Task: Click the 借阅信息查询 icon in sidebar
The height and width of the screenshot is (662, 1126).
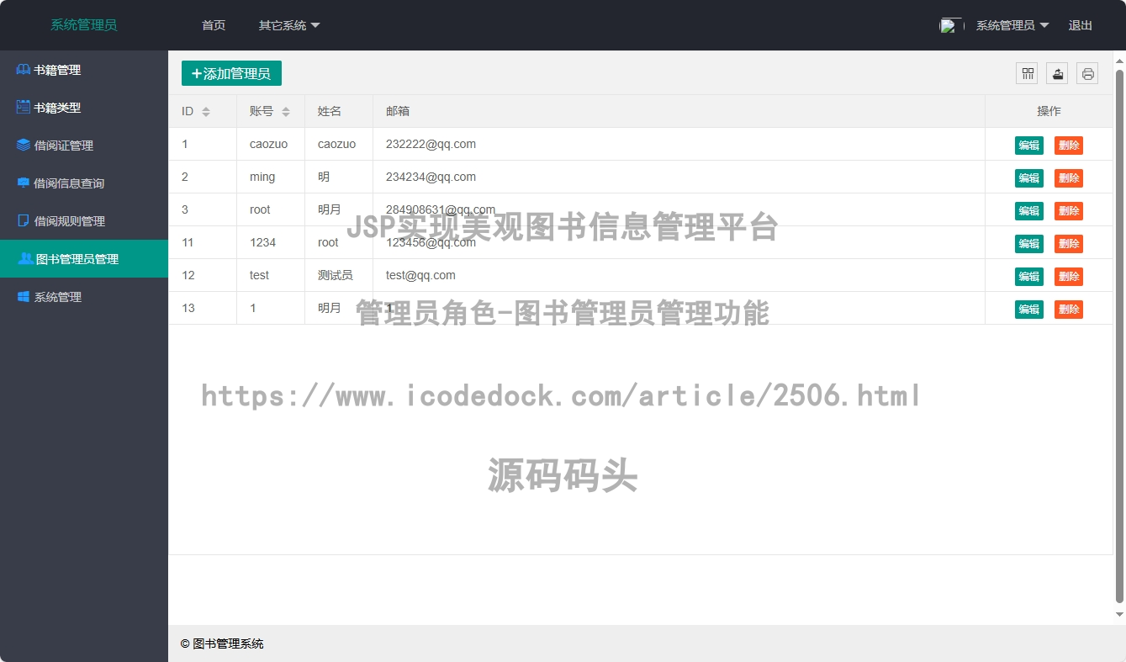Action: pos(24,183)
